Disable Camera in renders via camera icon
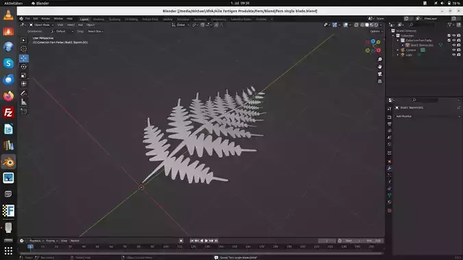 (459, 50)
